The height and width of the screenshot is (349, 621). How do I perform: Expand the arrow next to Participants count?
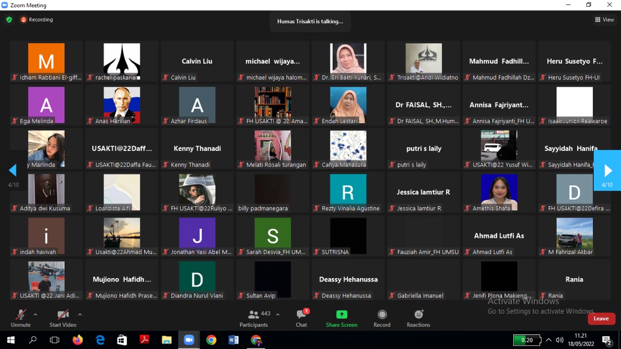pyautogui.click(x=278, y=315)
